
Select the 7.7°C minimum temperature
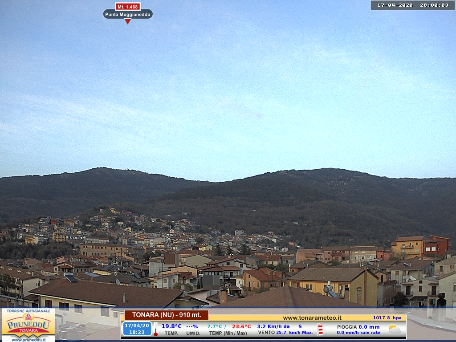point(215,326)
